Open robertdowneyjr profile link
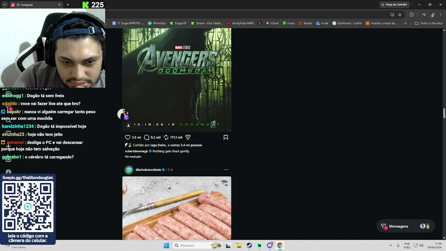This screenshot has height=251, width=446. pos(137,151)
